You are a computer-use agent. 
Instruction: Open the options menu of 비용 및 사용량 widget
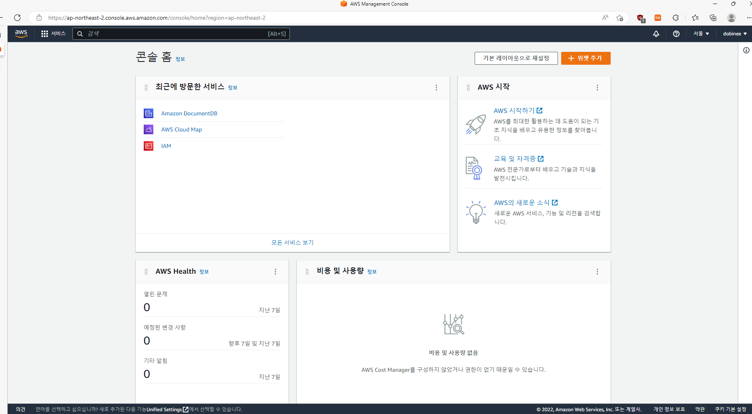coord(597,272)
